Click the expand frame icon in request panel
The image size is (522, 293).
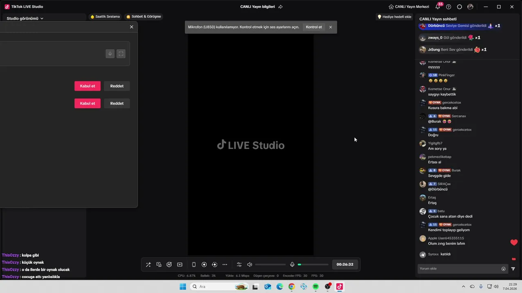coord(121,54)
